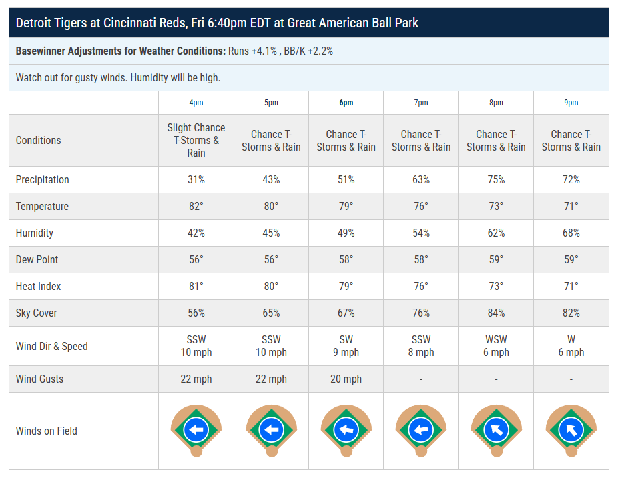Click the 6pm wind gusts 20 mph value
Screen dimensions: 618x478
[346, 379]
